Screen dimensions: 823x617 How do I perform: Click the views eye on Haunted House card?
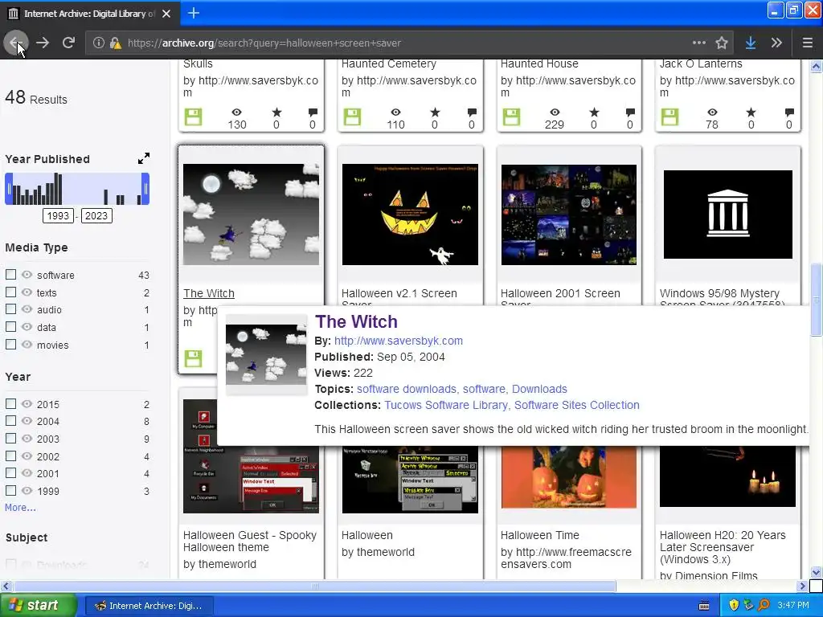pos(555,112)
